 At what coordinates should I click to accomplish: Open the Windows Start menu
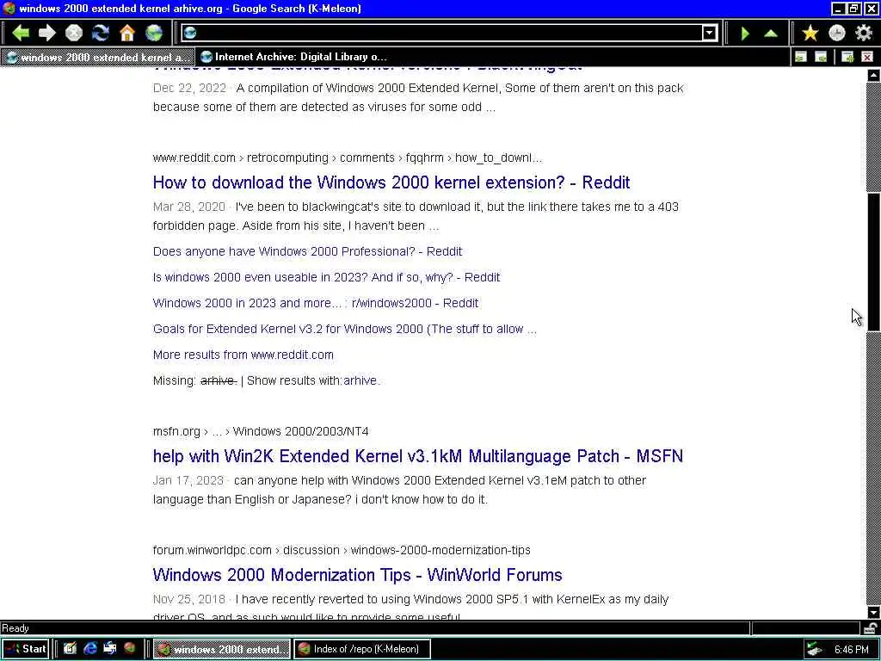point(25,649)
